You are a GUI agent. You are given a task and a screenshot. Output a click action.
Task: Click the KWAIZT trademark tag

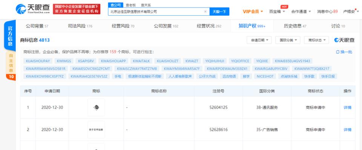click(x=192, y=61)
